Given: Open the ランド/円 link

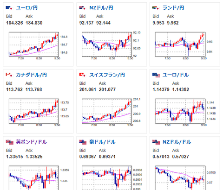Looking at the screenshot, I should (x=173, y=8).
